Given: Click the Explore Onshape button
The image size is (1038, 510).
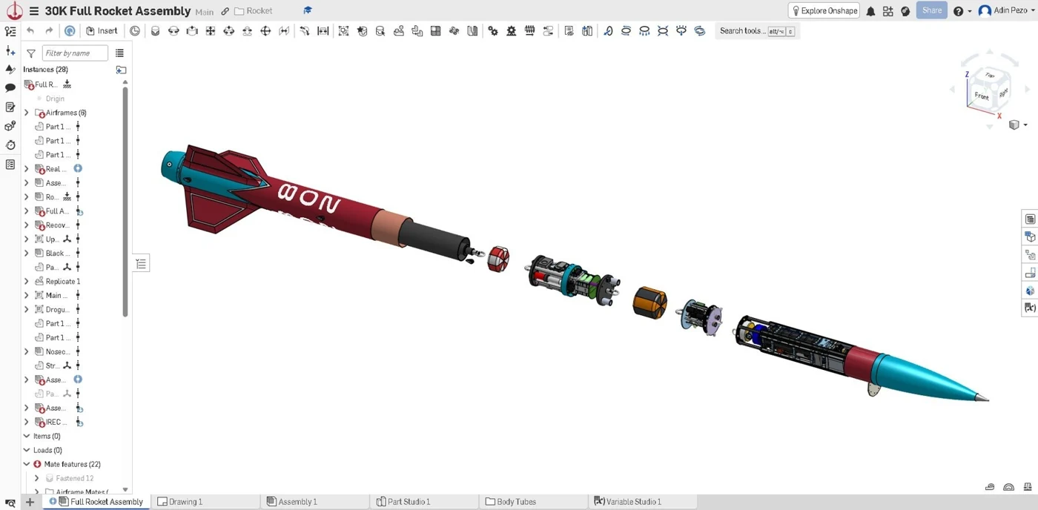Looking at the screenshot, I should (824, 10).
